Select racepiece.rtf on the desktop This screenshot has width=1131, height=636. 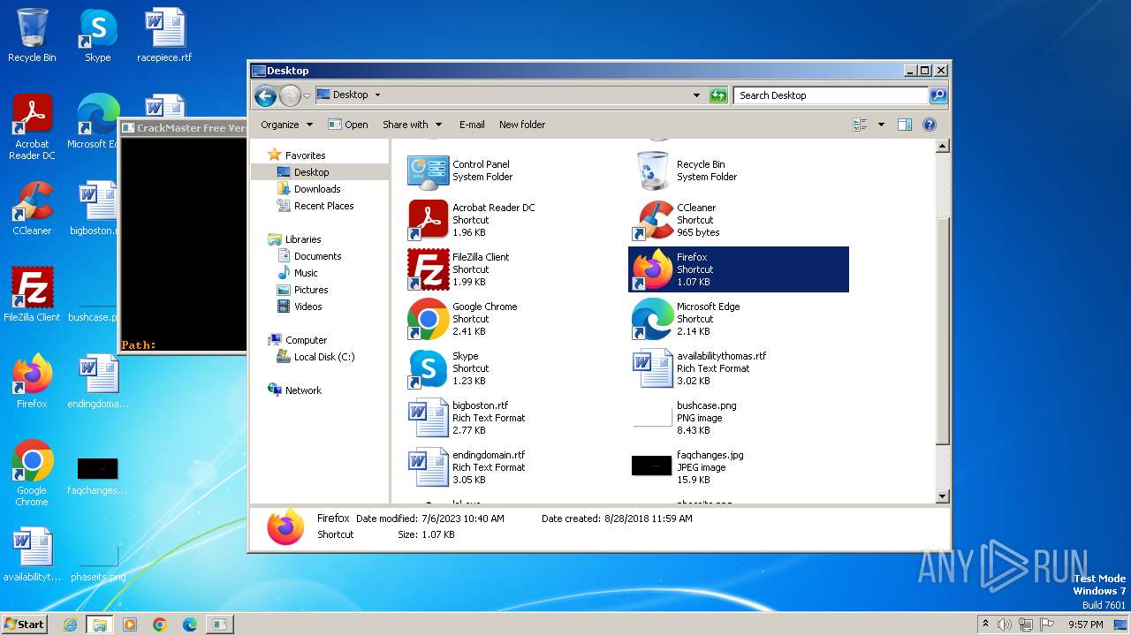[164, 35]
